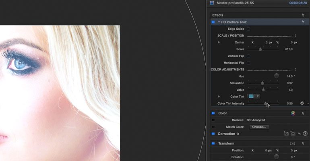Reset the Color section
310x161 pixels.
point(303,113)
